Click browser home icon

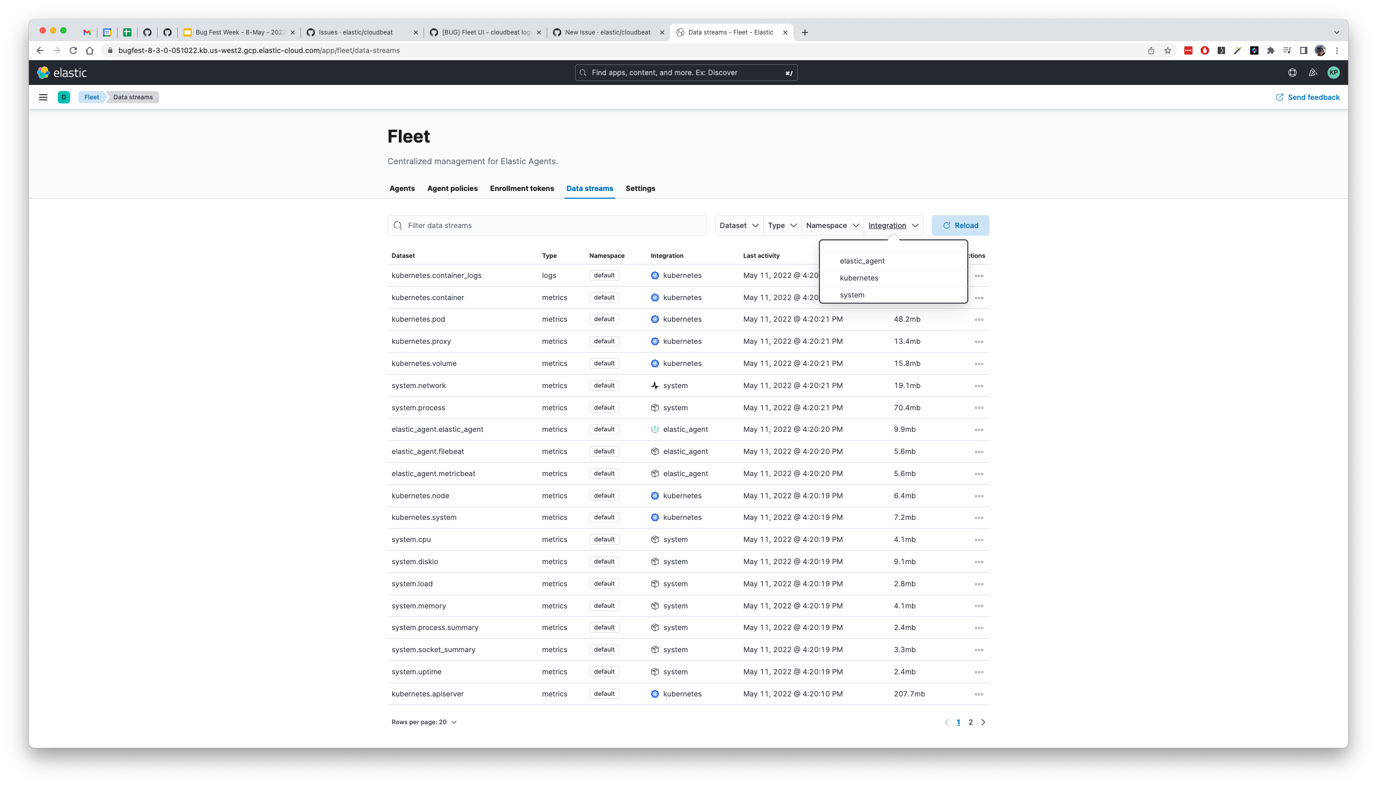[90, 50]
